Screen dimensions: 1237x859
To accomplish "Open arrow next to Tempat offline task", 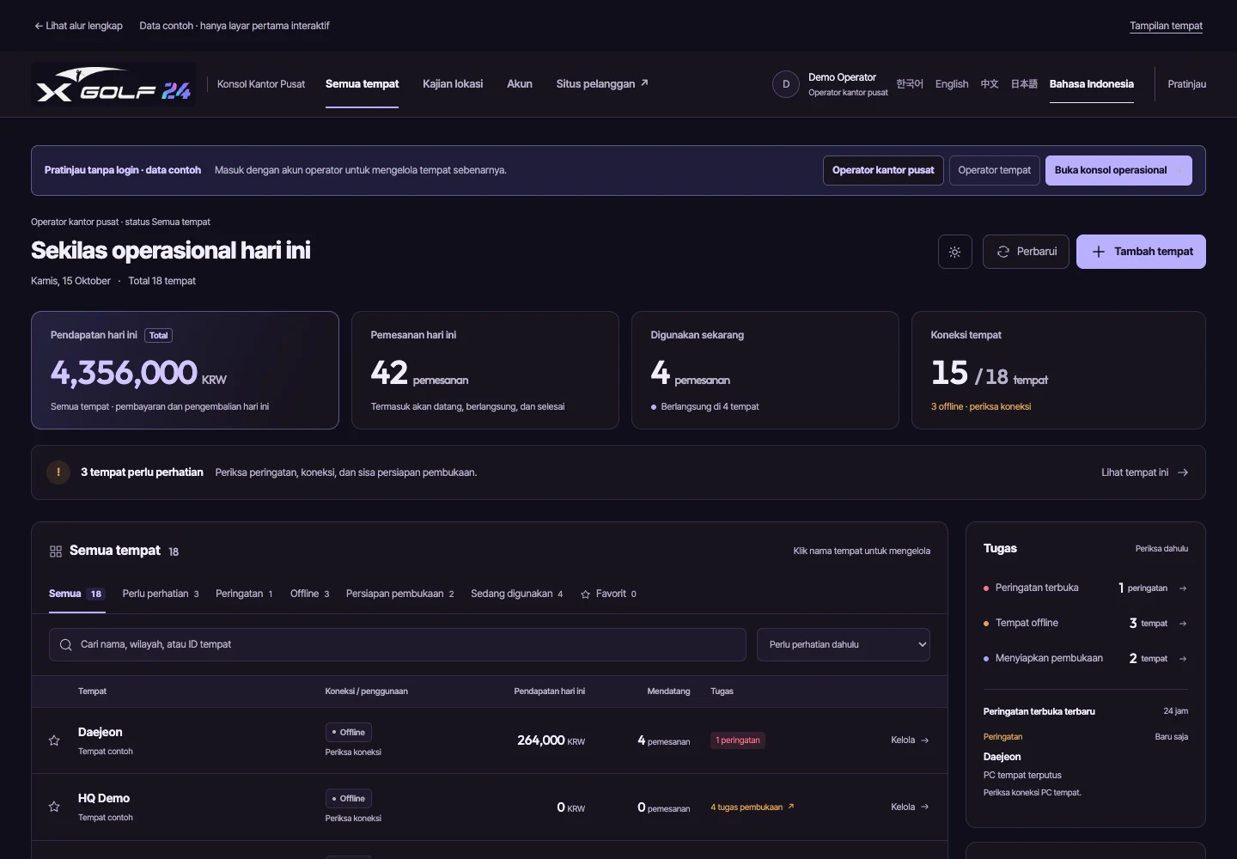I will [x=1183, y=624].
